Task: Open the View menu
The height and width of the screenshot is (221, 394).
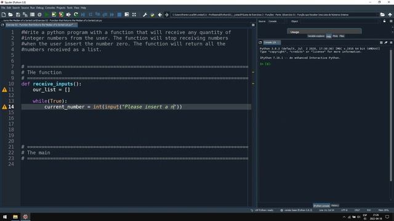Action: pyautogui.click(x=76, y=8)
